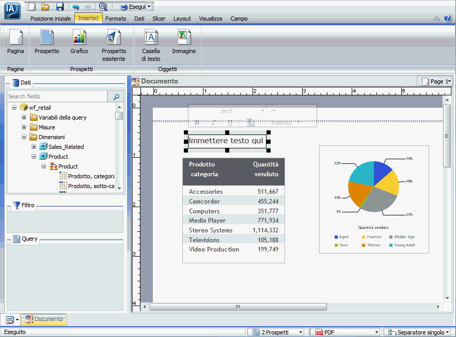
Task: Collapse the wf_retail tree node
Action: point(14,107)
